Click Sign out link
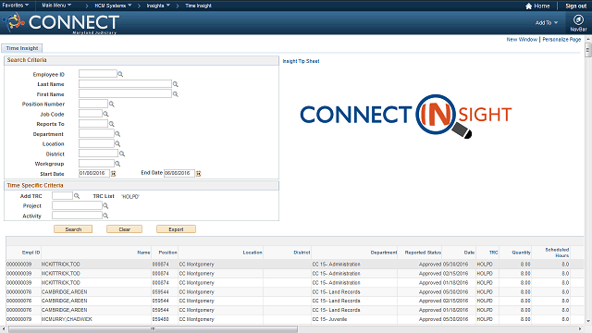592x333 pixels. 575,6
